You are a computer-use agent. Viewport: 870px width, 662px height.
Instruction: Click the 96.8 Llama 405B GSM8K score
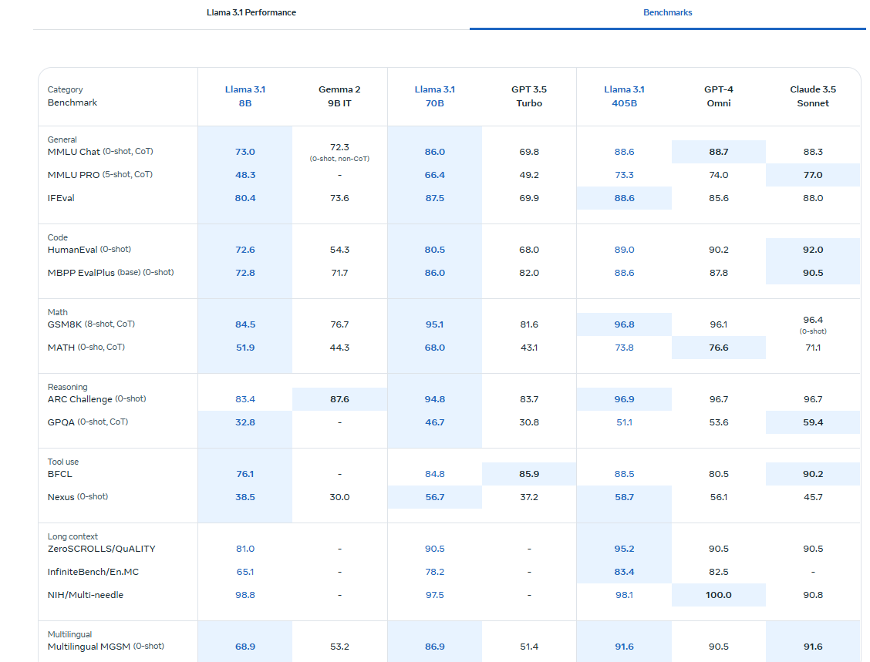[x=624, y=325]
